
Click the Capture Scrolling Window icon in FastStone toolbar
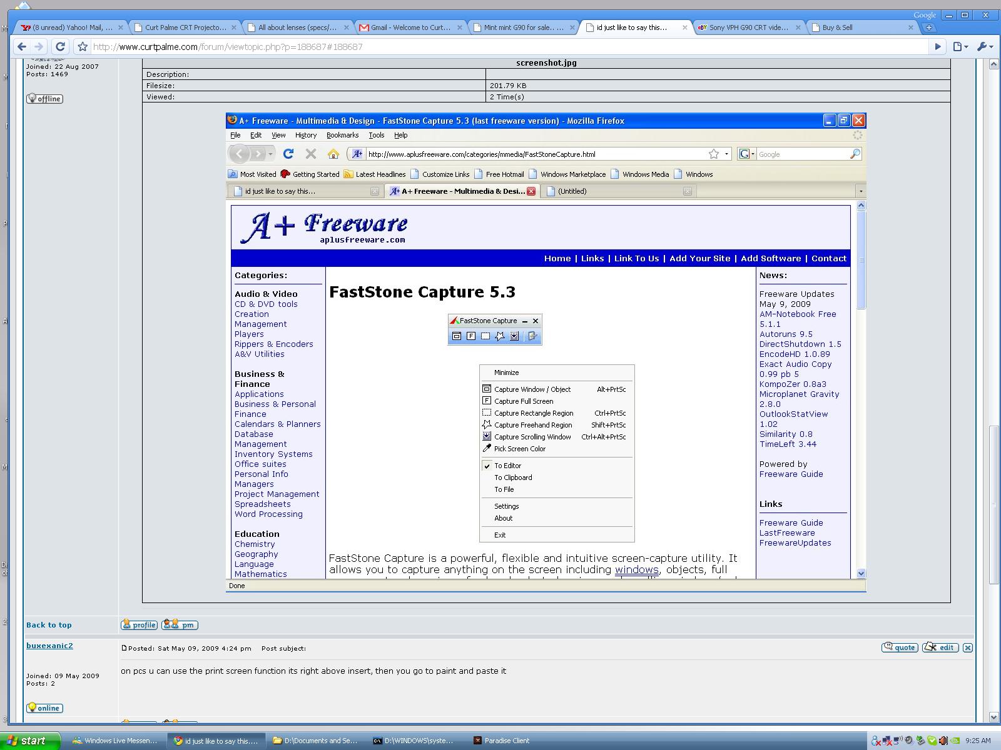514,336
